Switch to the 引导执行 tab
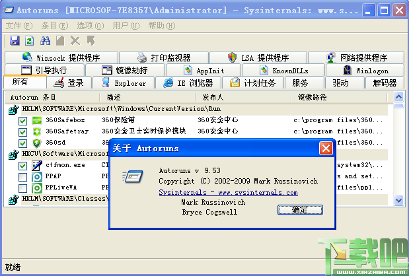The width and height of the screenshot is (409, 276). click(45, 70)
